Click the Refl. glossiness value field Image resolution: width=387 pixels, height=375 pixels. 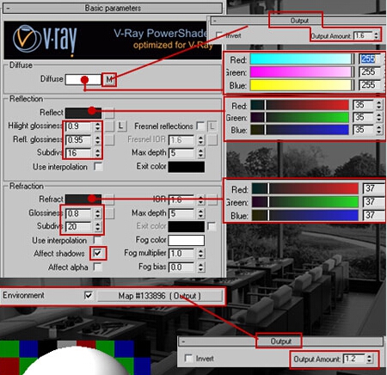click(79, 140)
